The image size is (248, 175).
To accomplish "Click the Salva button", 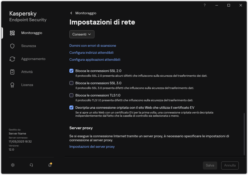I will [210, 165].
